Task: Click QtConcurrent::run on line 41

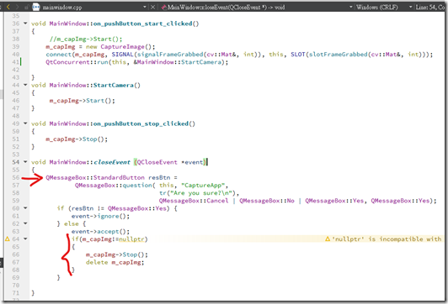Action: point(77,62)
